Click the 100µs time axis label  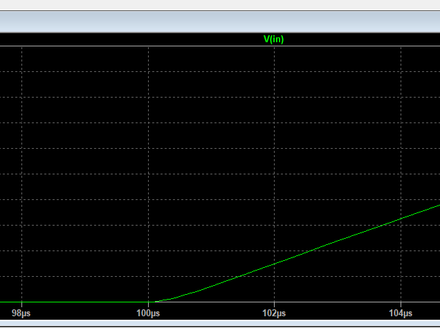pos(148,313)
